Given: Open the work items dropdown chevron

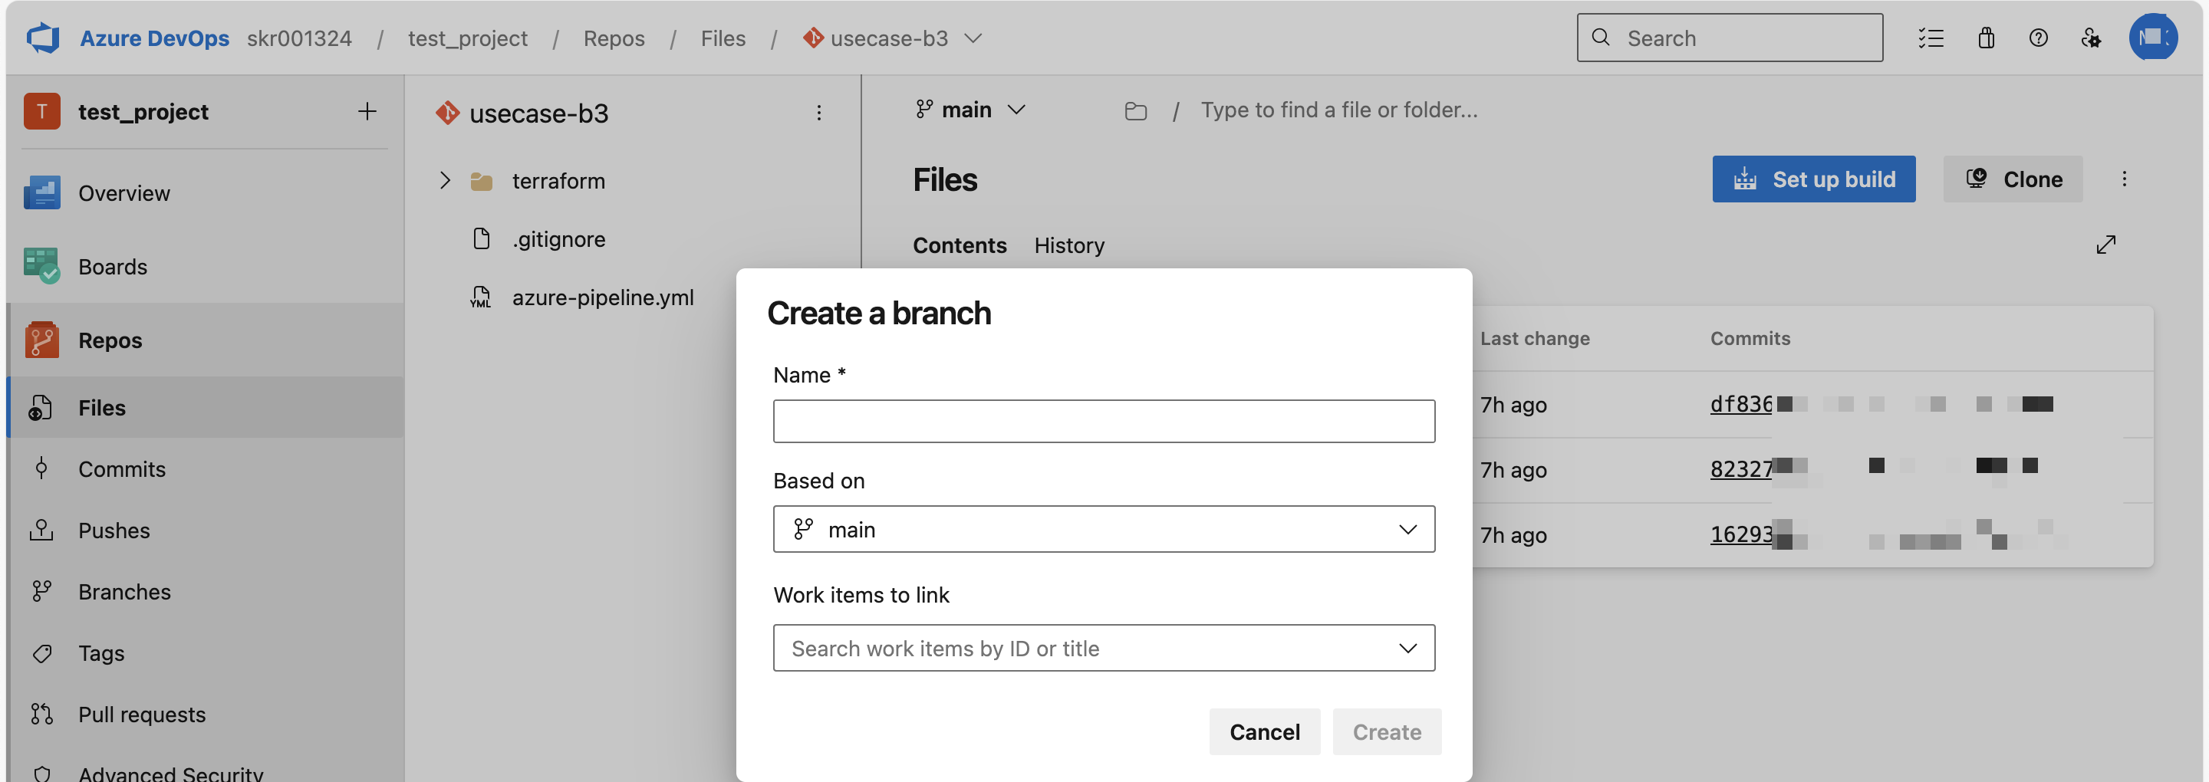Looking at the screenshot, I should click(x=1407, y=647).
